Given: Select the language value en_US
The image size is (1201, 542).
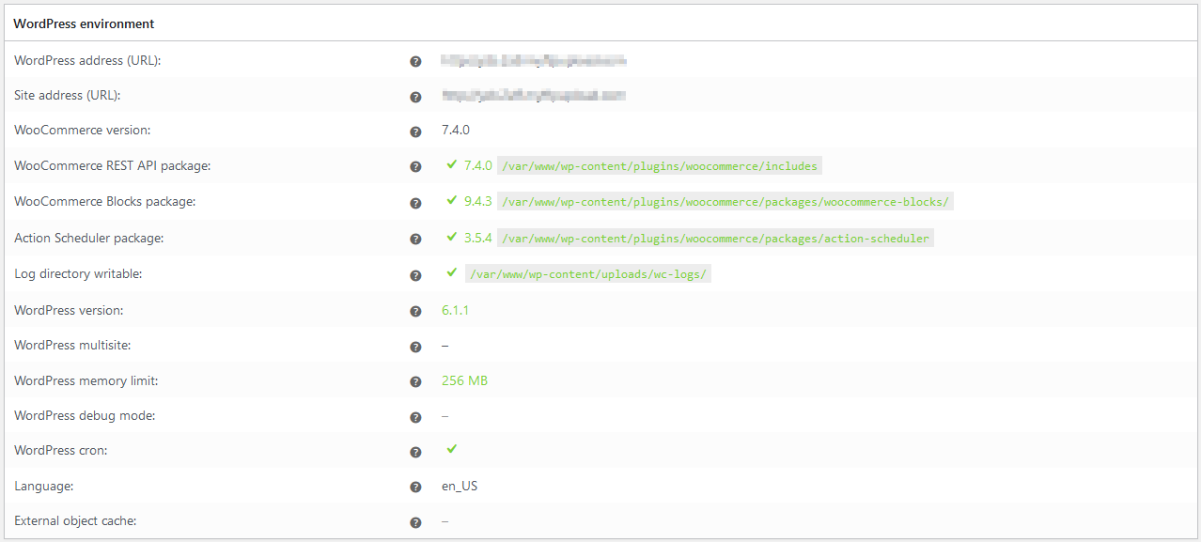Looking at the screenshot, I should [x=460, y=487].
